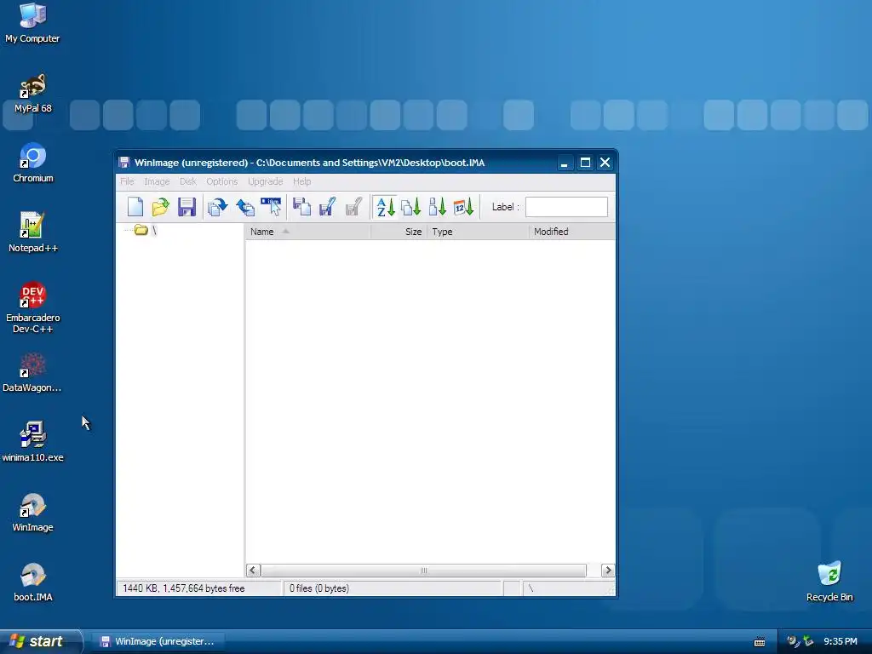Click into the Label input field
This screenshot has height=654, width=872.
(x=566, y=207)
